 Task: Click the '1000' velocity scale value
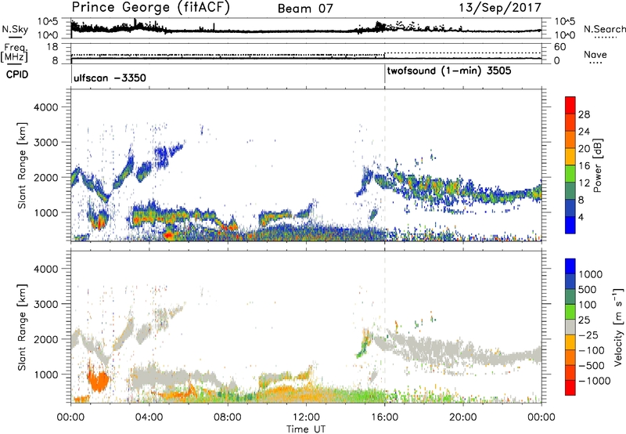pos(590,274)
